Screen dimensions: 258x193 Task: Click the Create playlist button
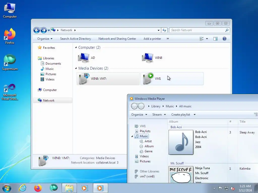click(x=181, y=115)
